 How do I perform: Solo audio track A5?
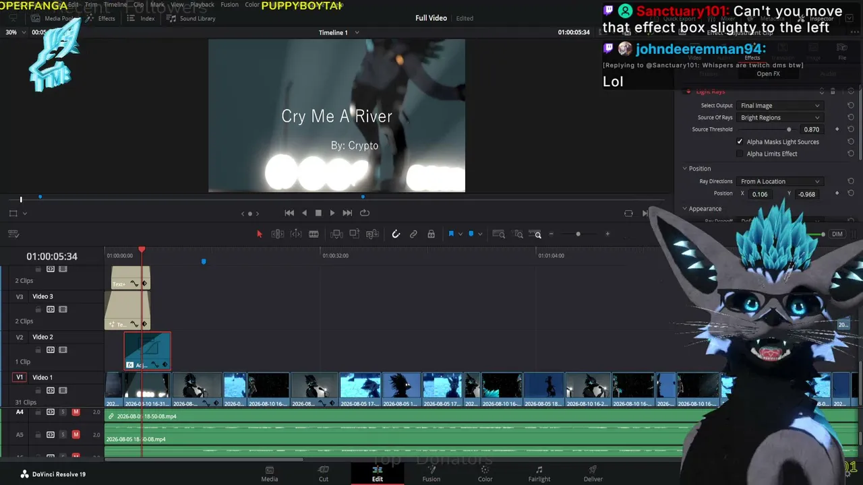coord(63,434)
